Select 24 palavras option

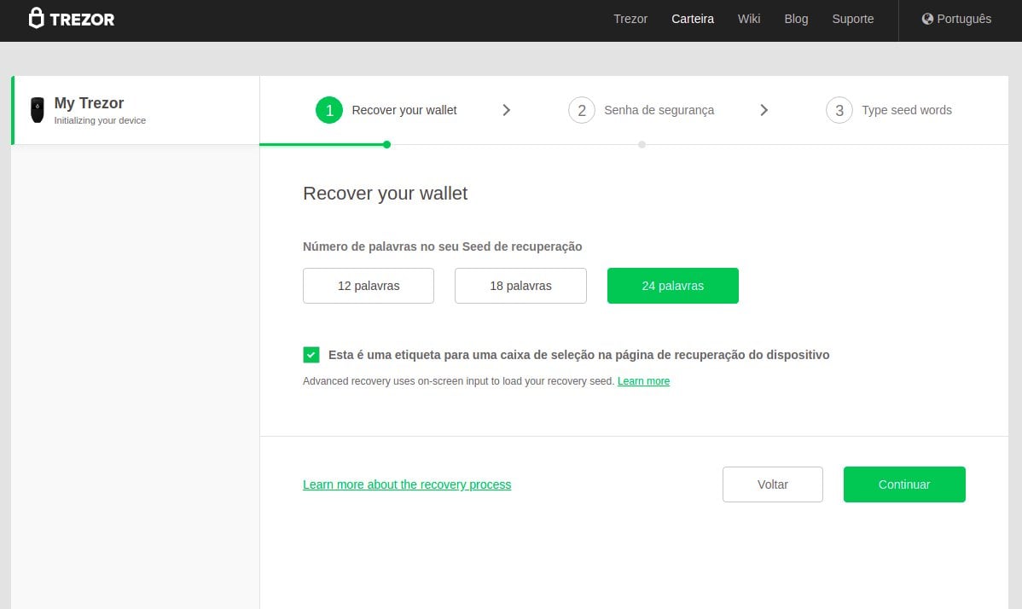[x=672, y=285]
